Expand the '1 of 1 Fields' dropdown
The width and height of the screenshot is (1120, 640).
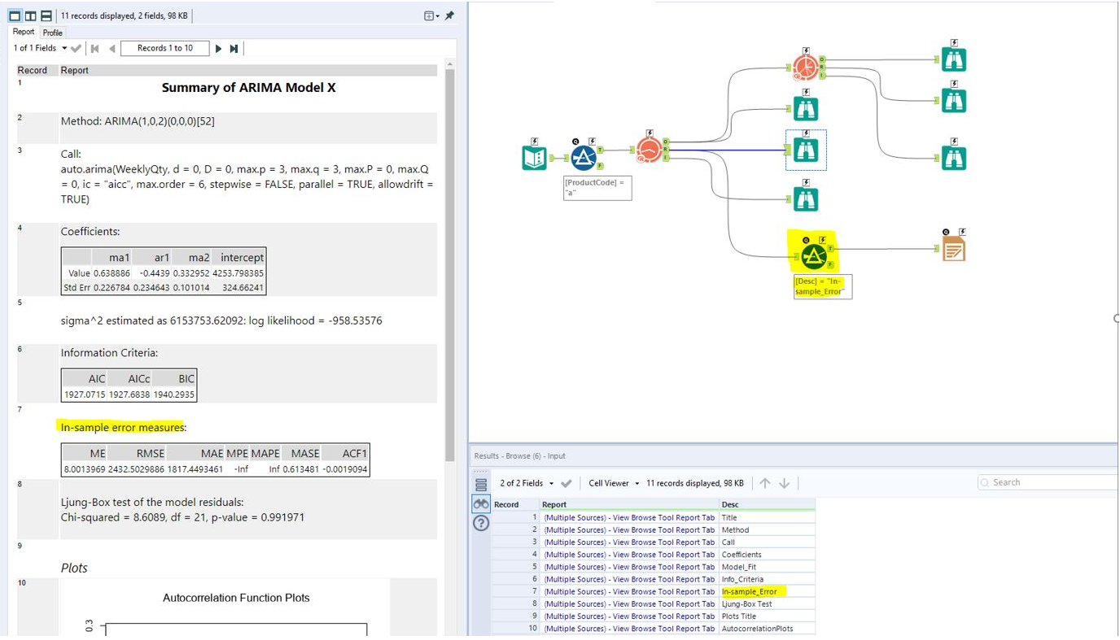(64, 49)
